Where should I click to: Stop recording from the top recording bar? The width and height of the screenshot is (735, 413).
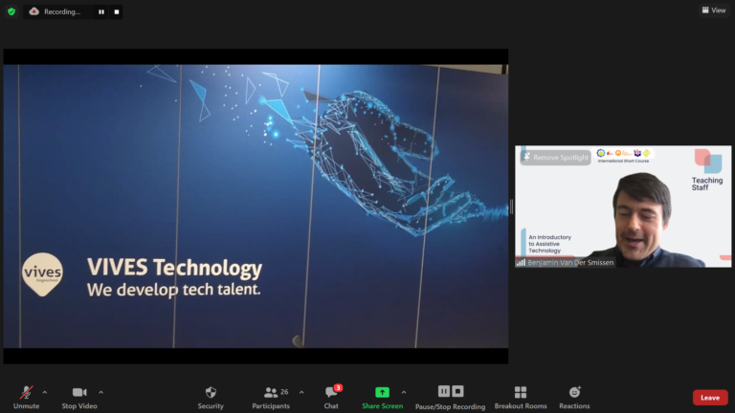[117, 11]
